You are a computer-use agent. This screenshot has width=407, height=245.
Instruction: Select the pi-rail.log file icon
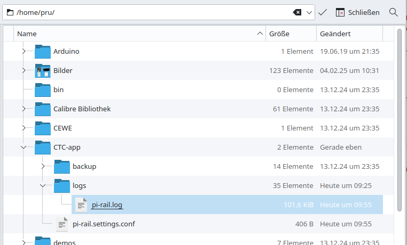click(x=81, y=205)
